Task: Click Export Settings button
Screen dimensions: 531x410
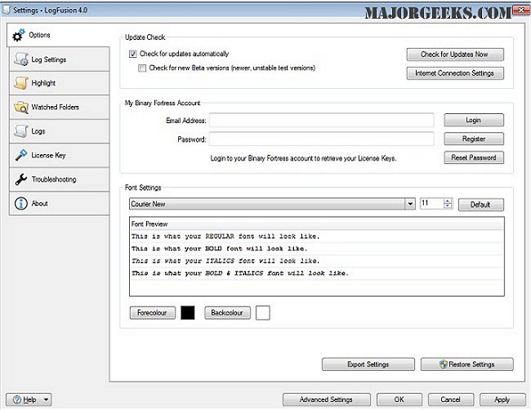Action: click(368, 364)
